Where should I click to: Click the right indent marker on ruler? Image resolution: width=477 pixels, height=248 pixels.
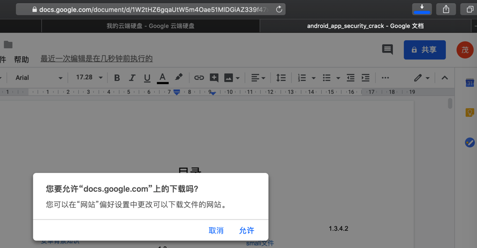[213, 93]
